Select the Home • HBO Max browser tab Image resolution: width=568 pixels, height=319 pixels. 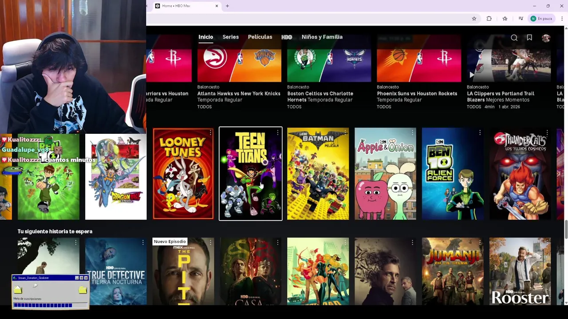186,6
